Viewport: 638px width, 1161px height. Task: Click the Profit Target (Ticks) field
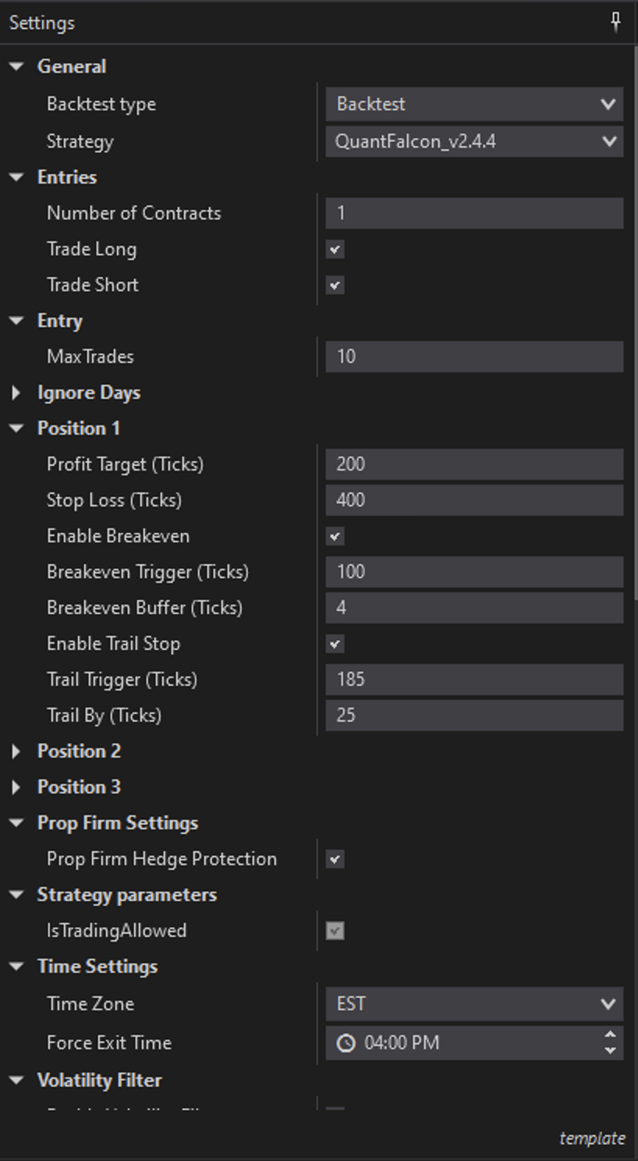pos(473,464)
